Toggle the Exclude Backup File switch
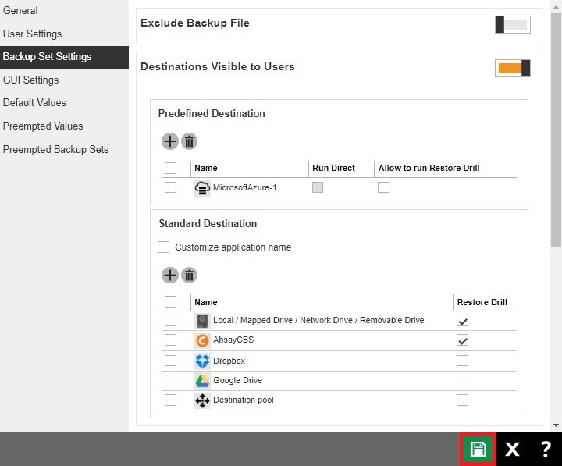The width and height of the screenshot is (562, 466). (x=513, y=24)
